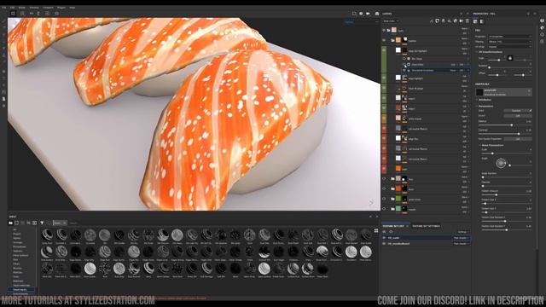Click the second icon under Properties Fill header
Viewport: 546px width, 307px height.
482,21
